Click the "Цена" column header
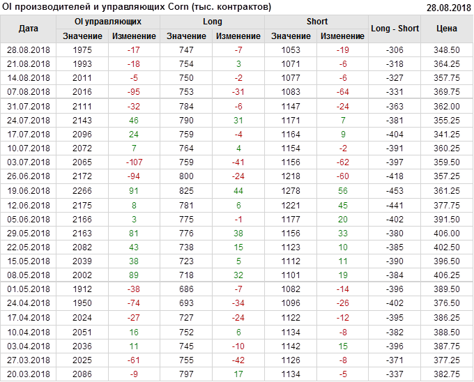 (446, 29)
